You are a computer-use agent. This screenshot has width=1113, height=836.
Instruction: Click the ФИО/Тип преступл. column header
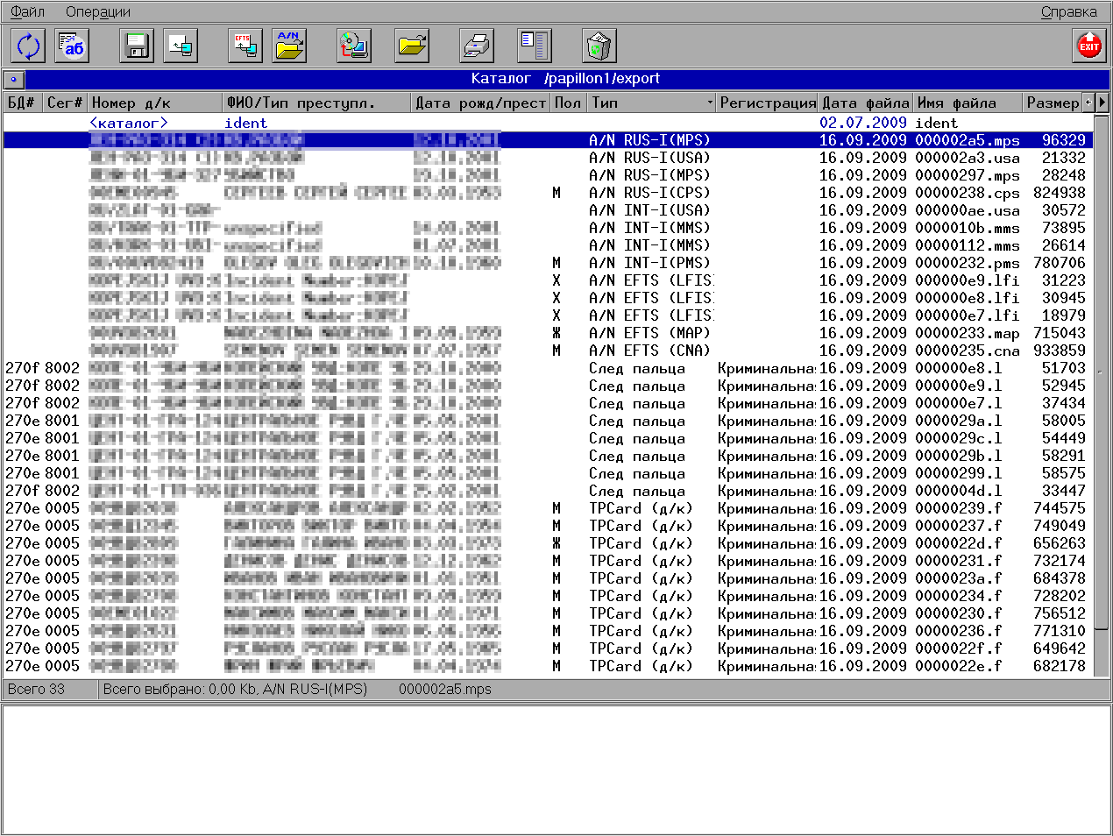click(x=317, y=103)
